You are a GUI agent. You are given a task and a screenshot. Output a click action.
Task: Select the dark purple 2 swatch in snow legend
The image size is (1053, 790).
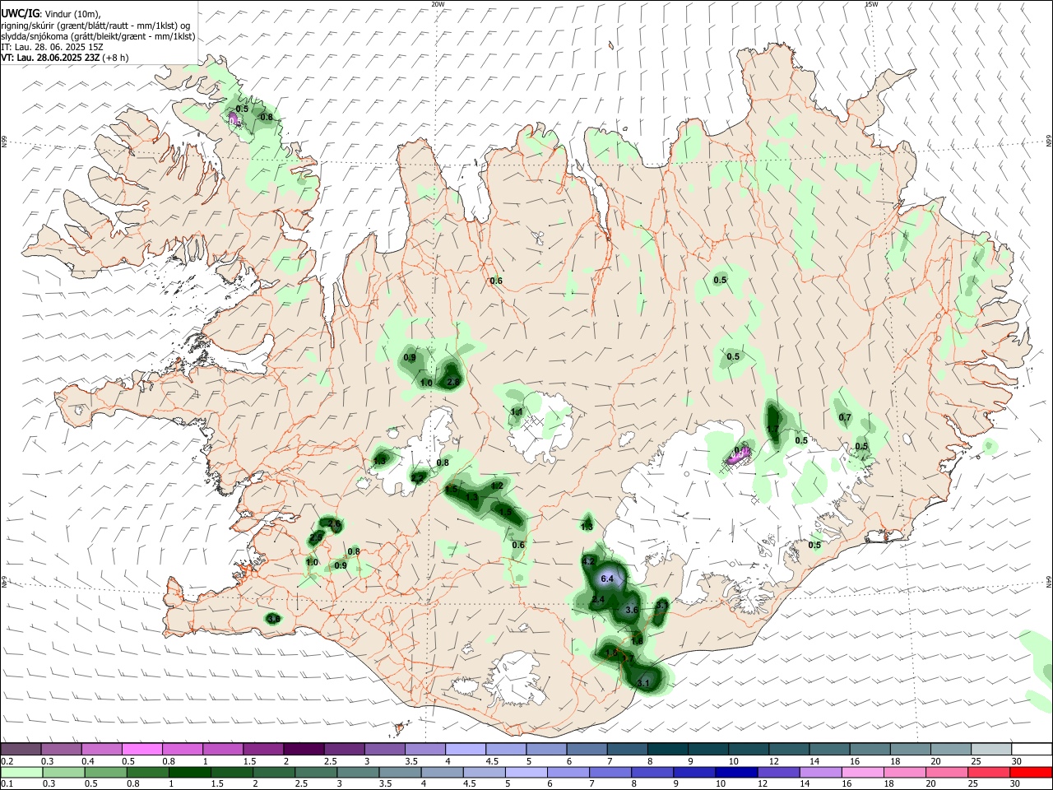point(304,750)
